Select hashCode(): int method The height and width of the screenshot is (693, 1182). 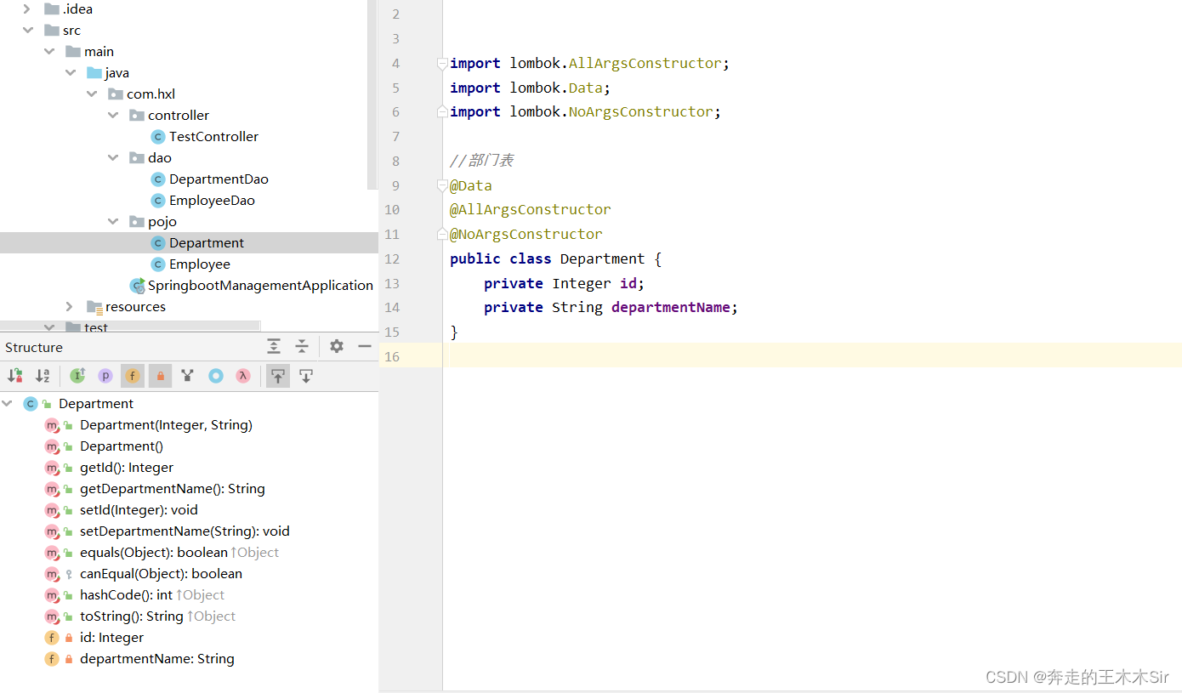click(x=126, y=595)
